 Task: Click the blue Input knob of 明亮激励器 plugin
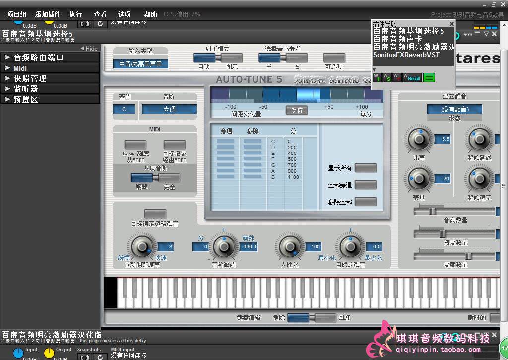[18, 353]
